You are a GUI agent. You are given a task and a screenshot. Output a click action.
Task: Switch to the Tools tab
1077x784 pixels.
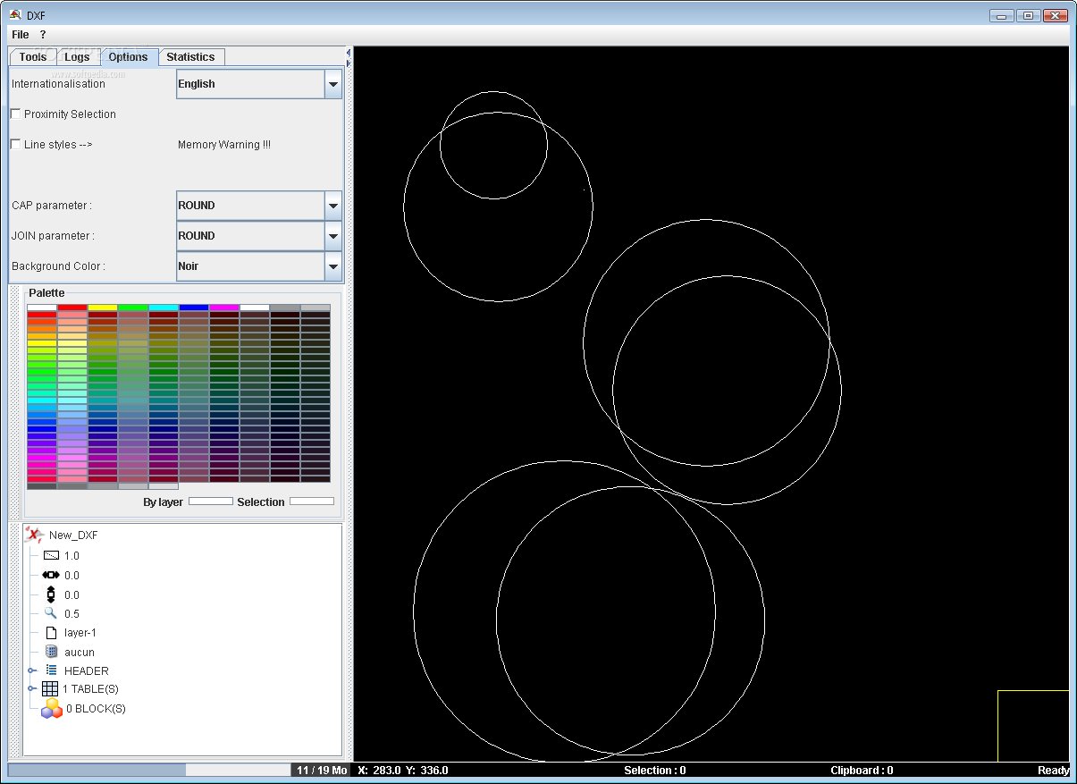pyautogui.click(x=33, y=57)
